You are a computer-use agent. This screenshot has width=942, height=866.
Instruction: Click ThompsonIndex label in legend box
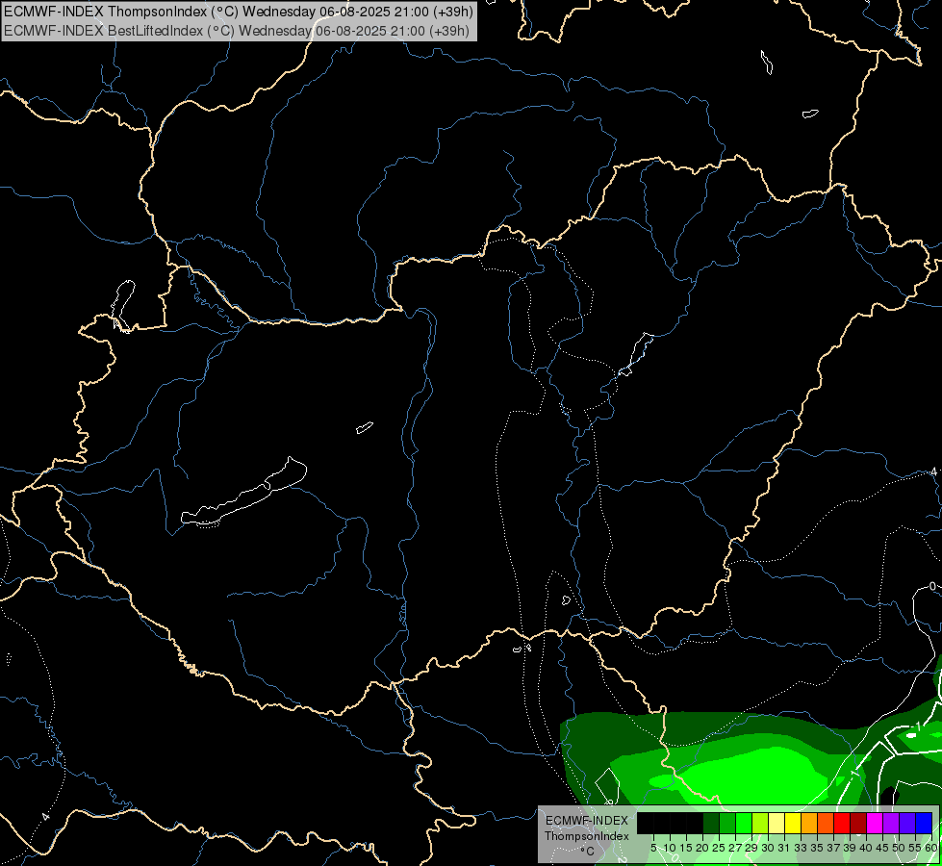587,836
